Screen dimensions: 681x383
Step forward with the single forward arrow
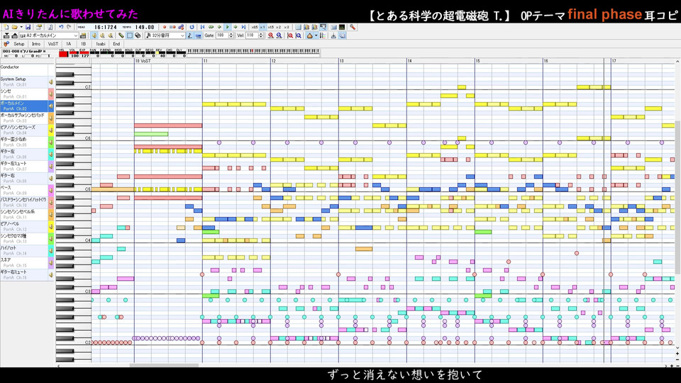click(x=236, y=27)
